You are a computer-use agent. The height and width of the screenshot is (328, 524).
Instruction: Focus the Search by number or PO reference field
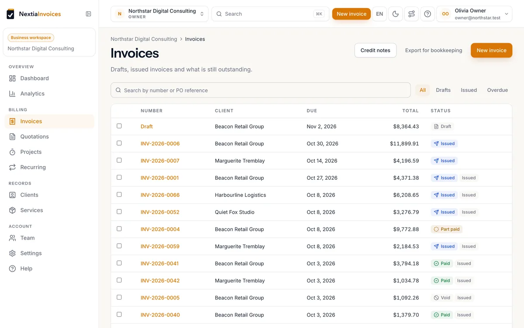pos(261,90)
